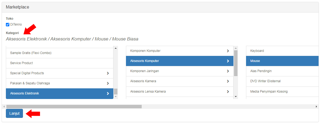321x124 pixels.
Task: Click horizontal scrollbar thumb
Action: 74,106
